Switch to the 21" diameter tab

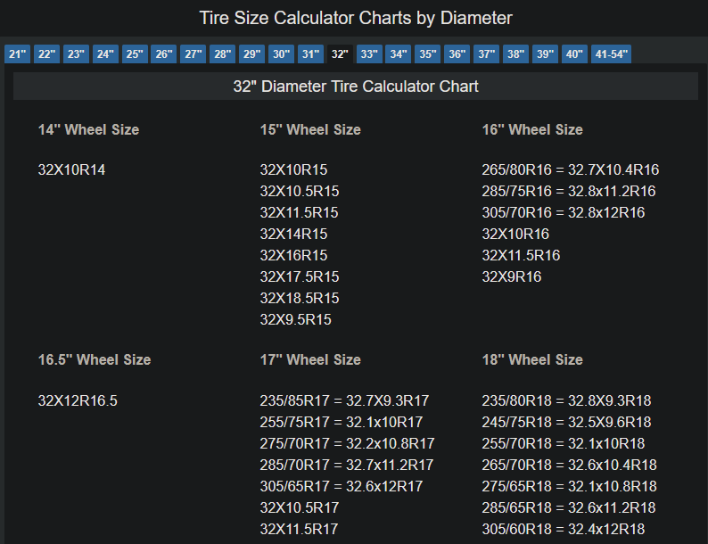17,54
